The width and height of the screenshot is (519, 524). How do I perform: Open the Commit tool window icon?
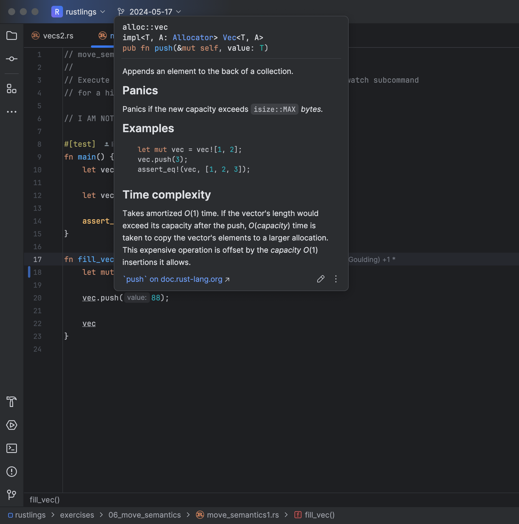pyautogui.click(x=12, y=59)
